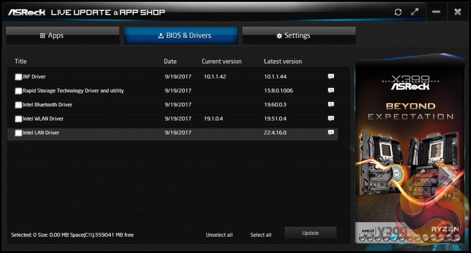
Task: Click the date in Intel Bluetooth Driver row
Action: (x=178, y=105)
